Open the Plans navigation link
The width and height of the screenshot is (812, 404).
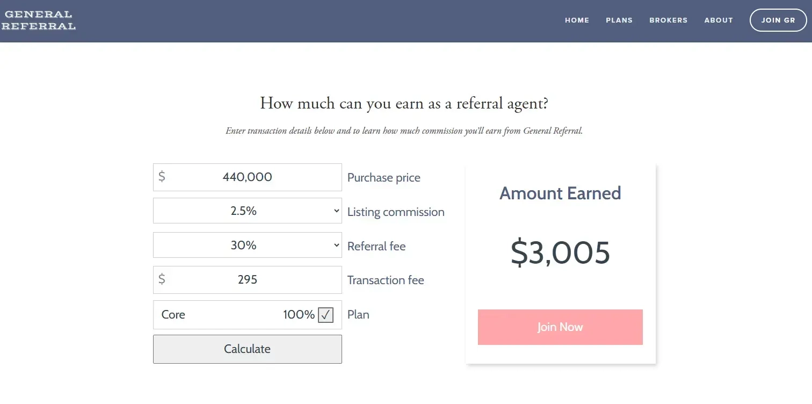619,20
